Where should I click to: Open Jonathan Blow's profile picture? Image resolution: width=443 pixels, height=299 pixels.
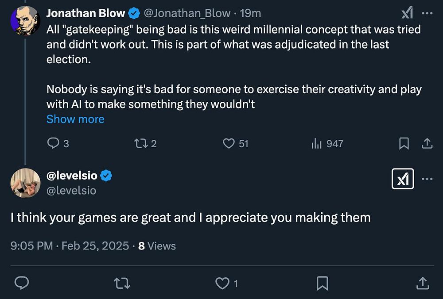pyautogui.click(x=25, y=21)
